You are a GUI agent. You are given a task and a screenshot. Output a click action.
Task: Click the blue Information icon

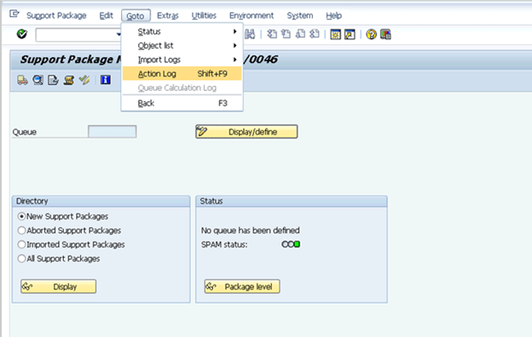(x=106, y=80)
